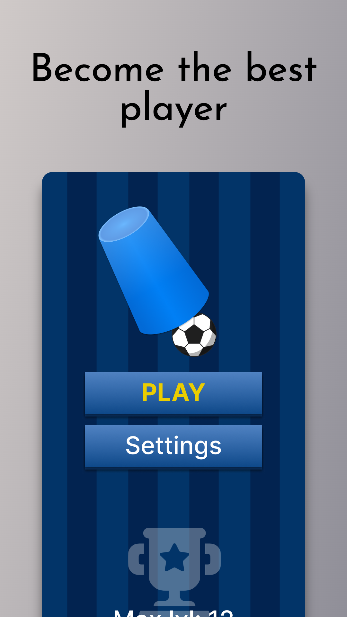347x617 pixels.
Task: Tap the black pentagon on the ball
Action: click(194, 334)
